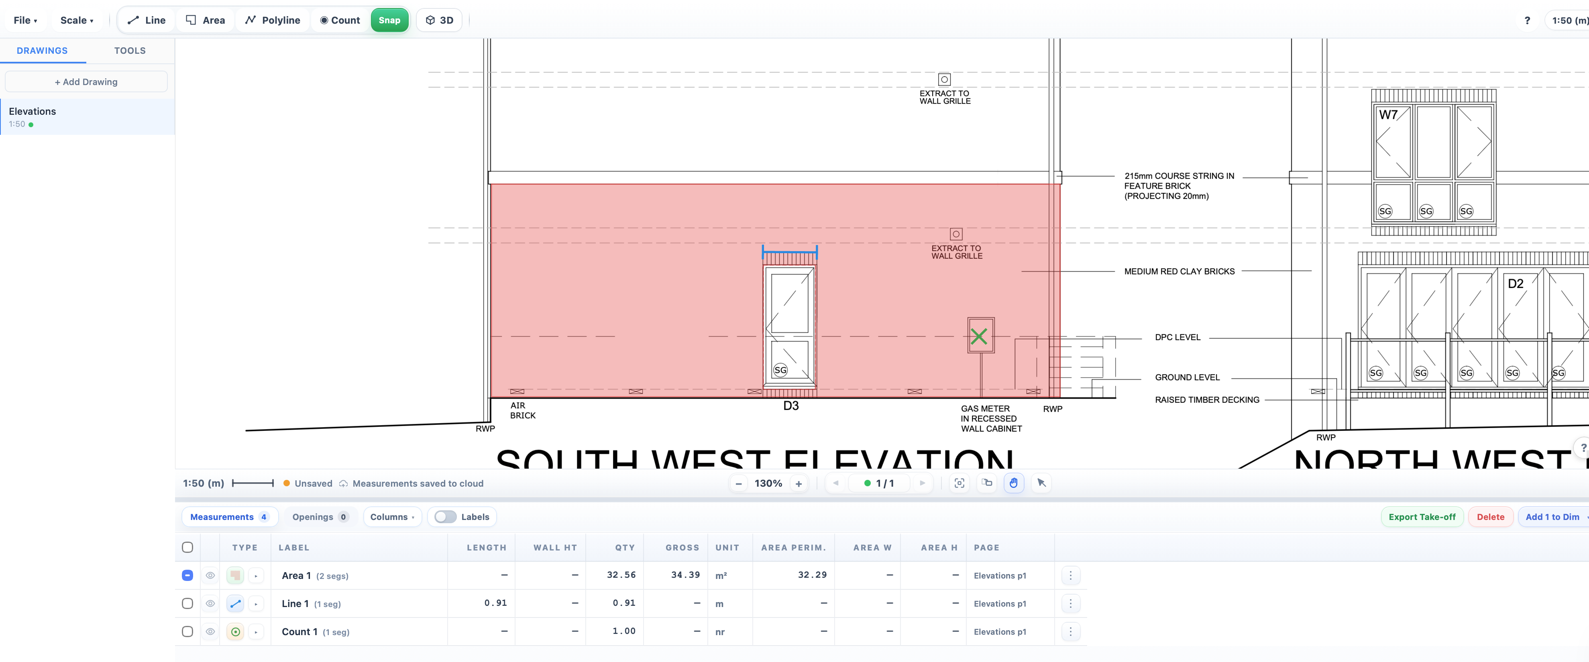Click the Area 1 type color swatch
This screenshot has height=662, width=1589.
tap(235, 575)
